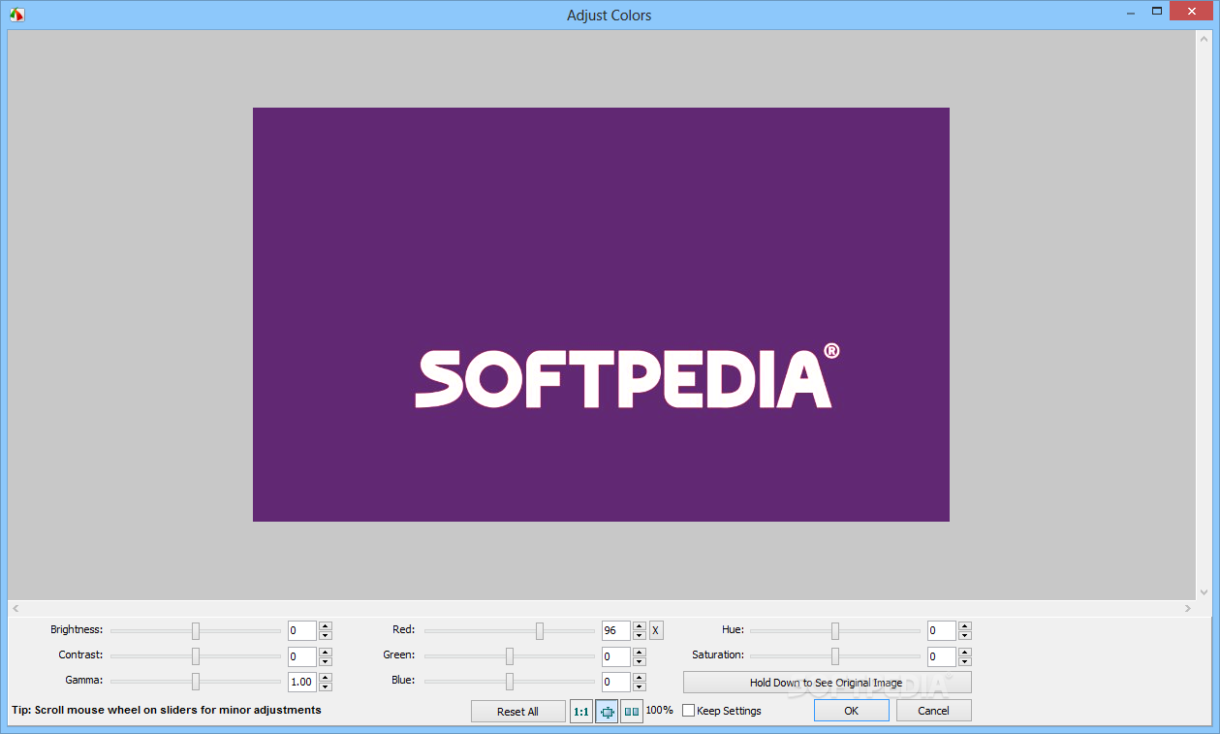
Task: Click the Gamma slider handle
Action: click(196, 681)
